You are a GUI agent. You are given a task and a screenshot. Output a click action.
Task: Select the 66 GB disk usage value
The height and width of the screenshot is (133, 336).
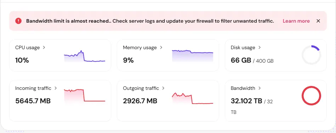241,60
